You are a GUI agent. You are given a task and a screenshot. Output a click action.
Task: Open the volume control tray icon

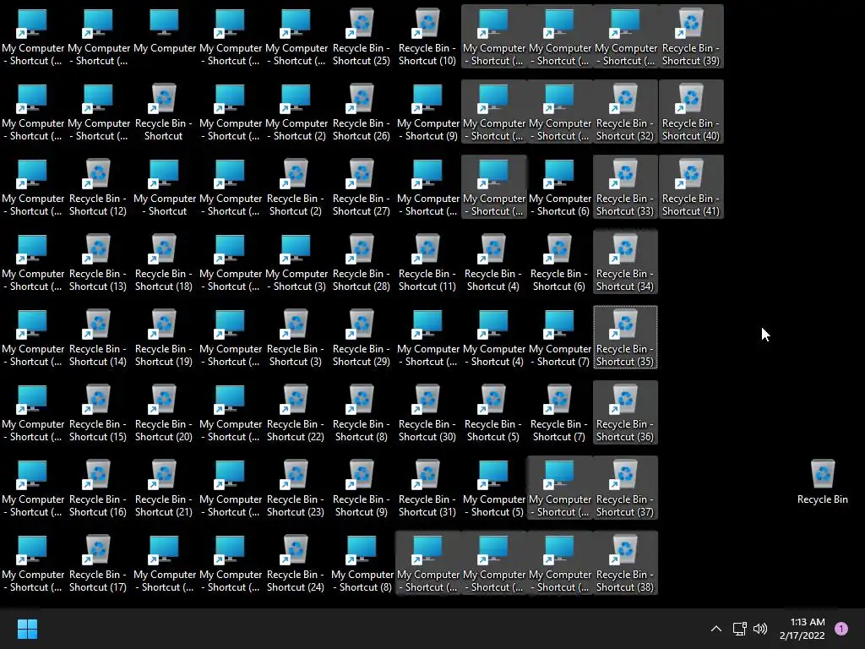(760, 629)
